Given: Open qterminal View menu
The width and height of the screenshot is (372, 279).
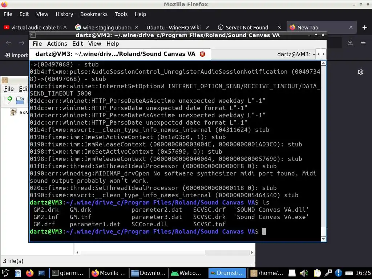Looking at the screenshot, I should (x=95, y=44).
